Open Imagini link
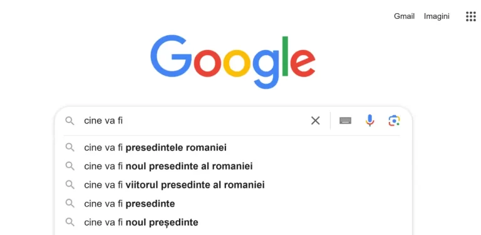Image resolution: width=481 pixels, height=235 pixels. click(x=437, y=16)
